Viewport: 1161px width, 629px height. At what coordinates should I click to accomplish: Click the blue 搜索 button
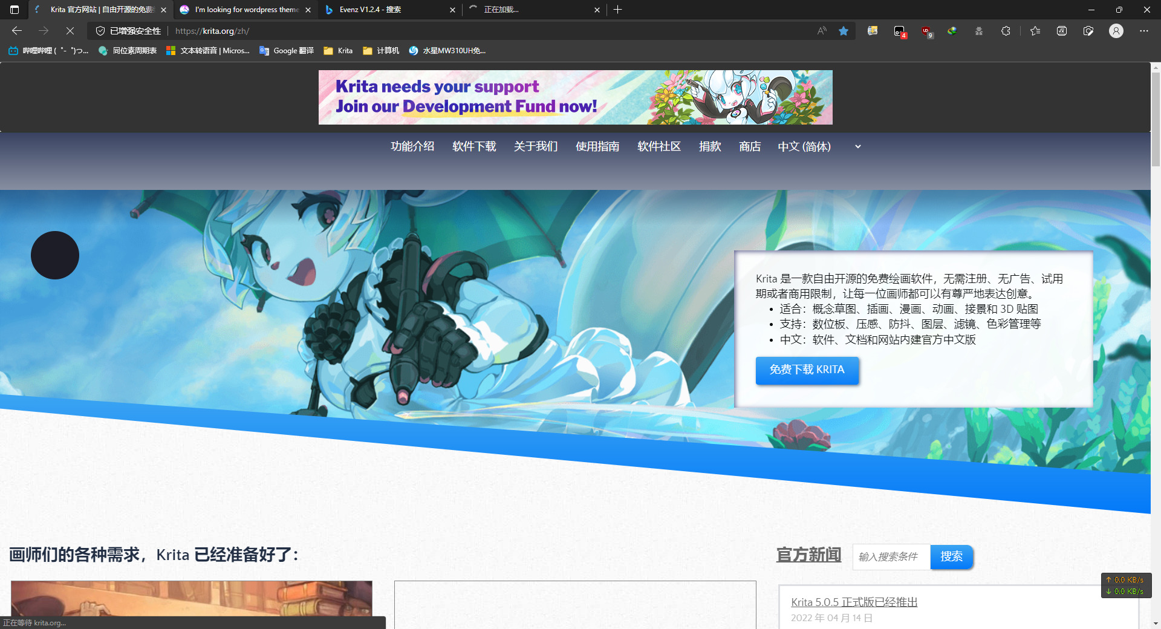coord(952,556)
